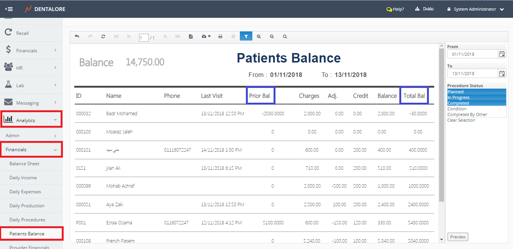Image resolution: width=513 pixels, height=249 pixels.
Task: Click the undo back arrow in report toolbar
Action: (x=77, y=36)
